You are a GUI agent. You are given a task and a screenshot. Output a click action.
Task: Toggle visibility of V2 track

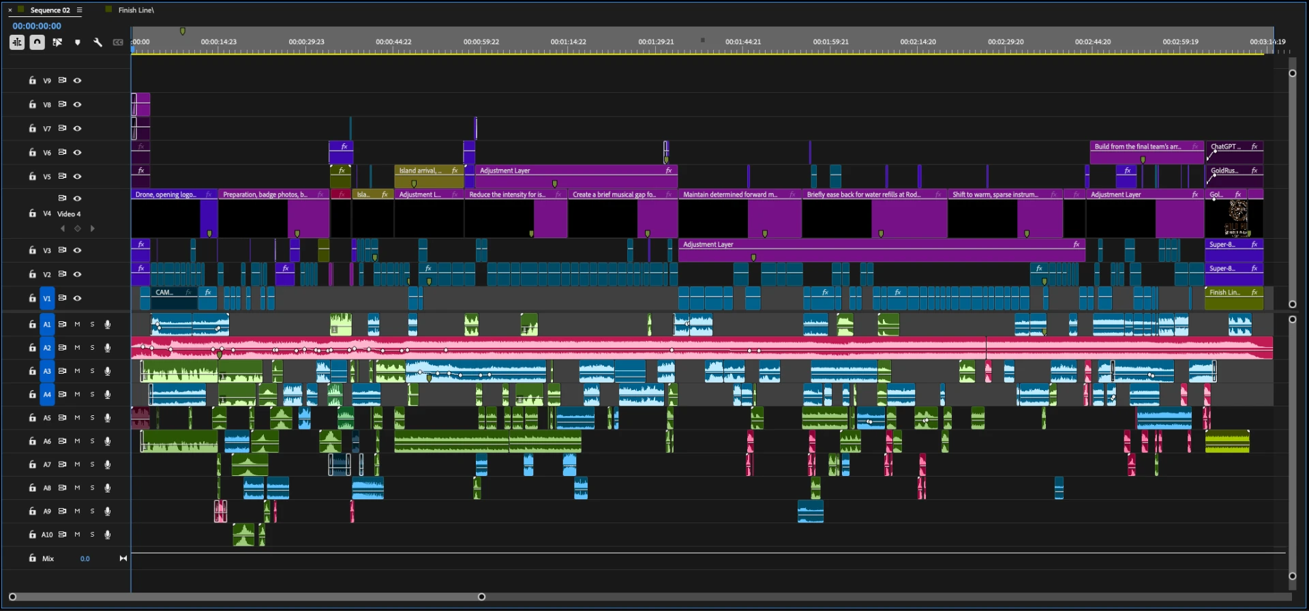coord(78,274)
